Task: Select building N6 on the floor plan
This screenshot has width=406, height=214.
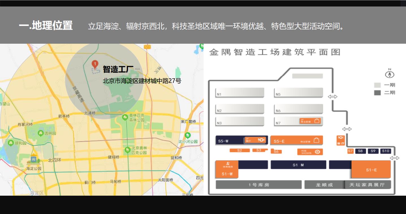Action: (x=298, y=109)
